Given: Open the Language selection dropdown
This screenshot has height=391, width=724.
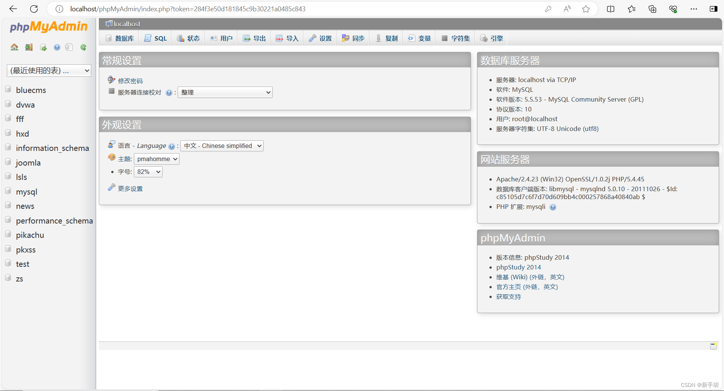Looking at the screenshot, I should point(222,146).
